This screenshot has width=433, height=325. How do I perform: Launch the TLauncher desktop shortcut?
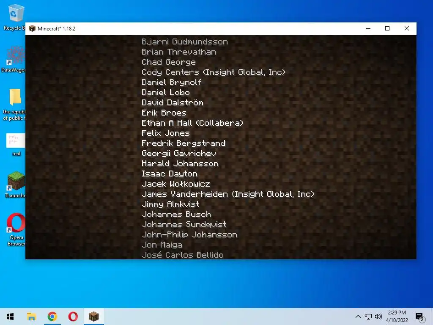(x=16, y=185)
